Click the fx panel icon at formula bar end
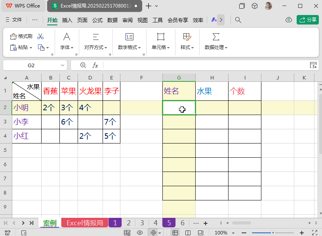322x236 pixels. [313, 65]
